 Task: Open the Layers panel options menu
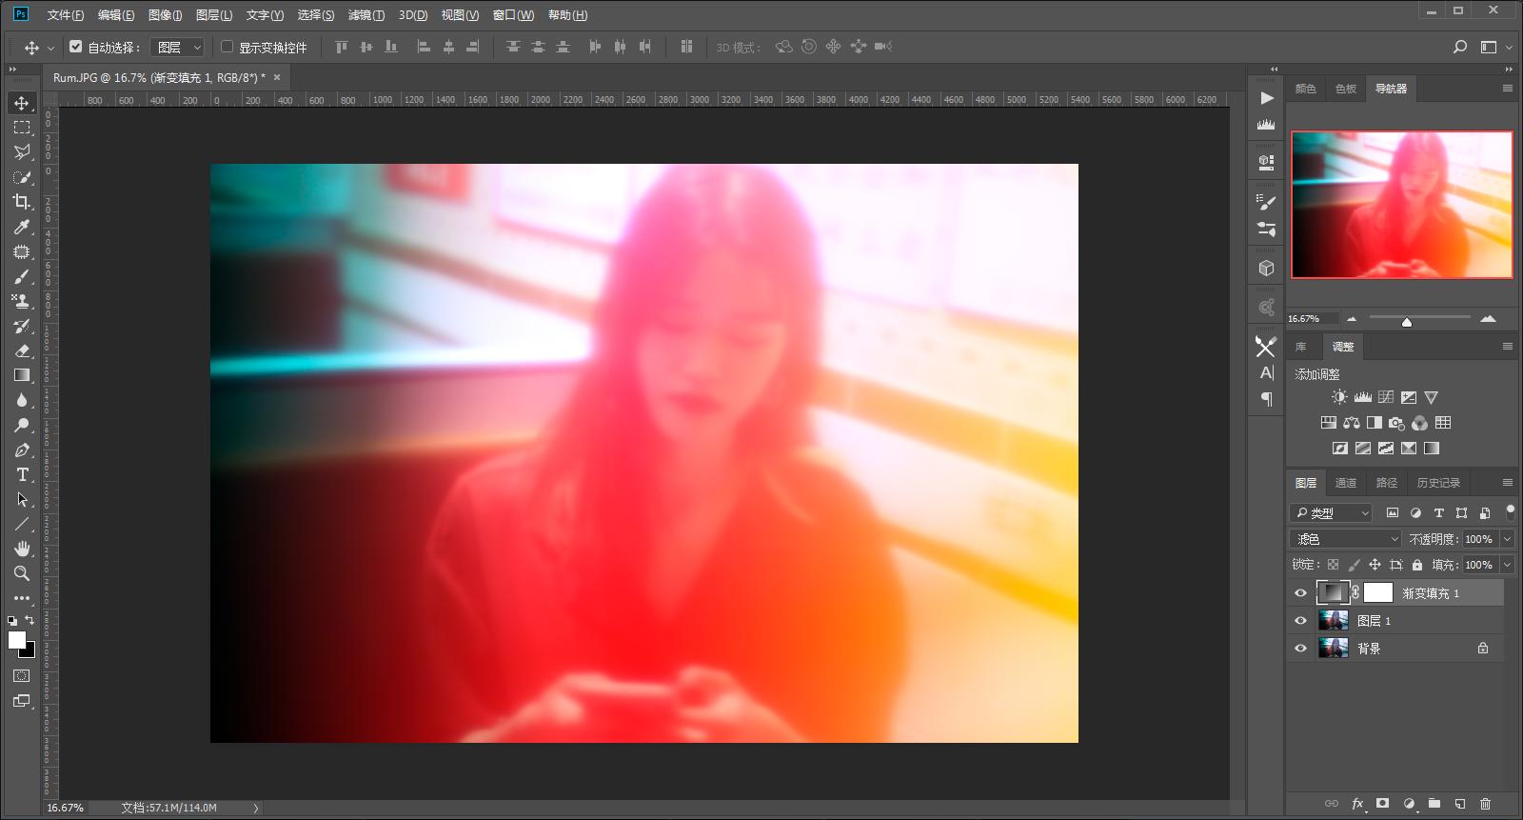click(x=1507, y=483)
